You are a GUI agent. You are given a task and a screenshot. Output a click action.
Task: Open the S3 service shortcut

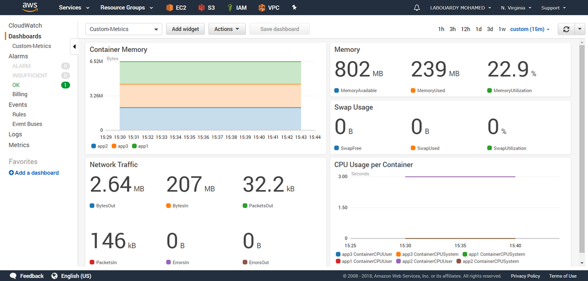click(x=206, y=8)
